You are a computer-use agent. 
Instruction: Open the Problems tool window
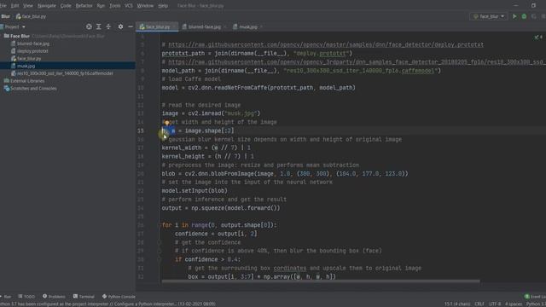point(54,297)
